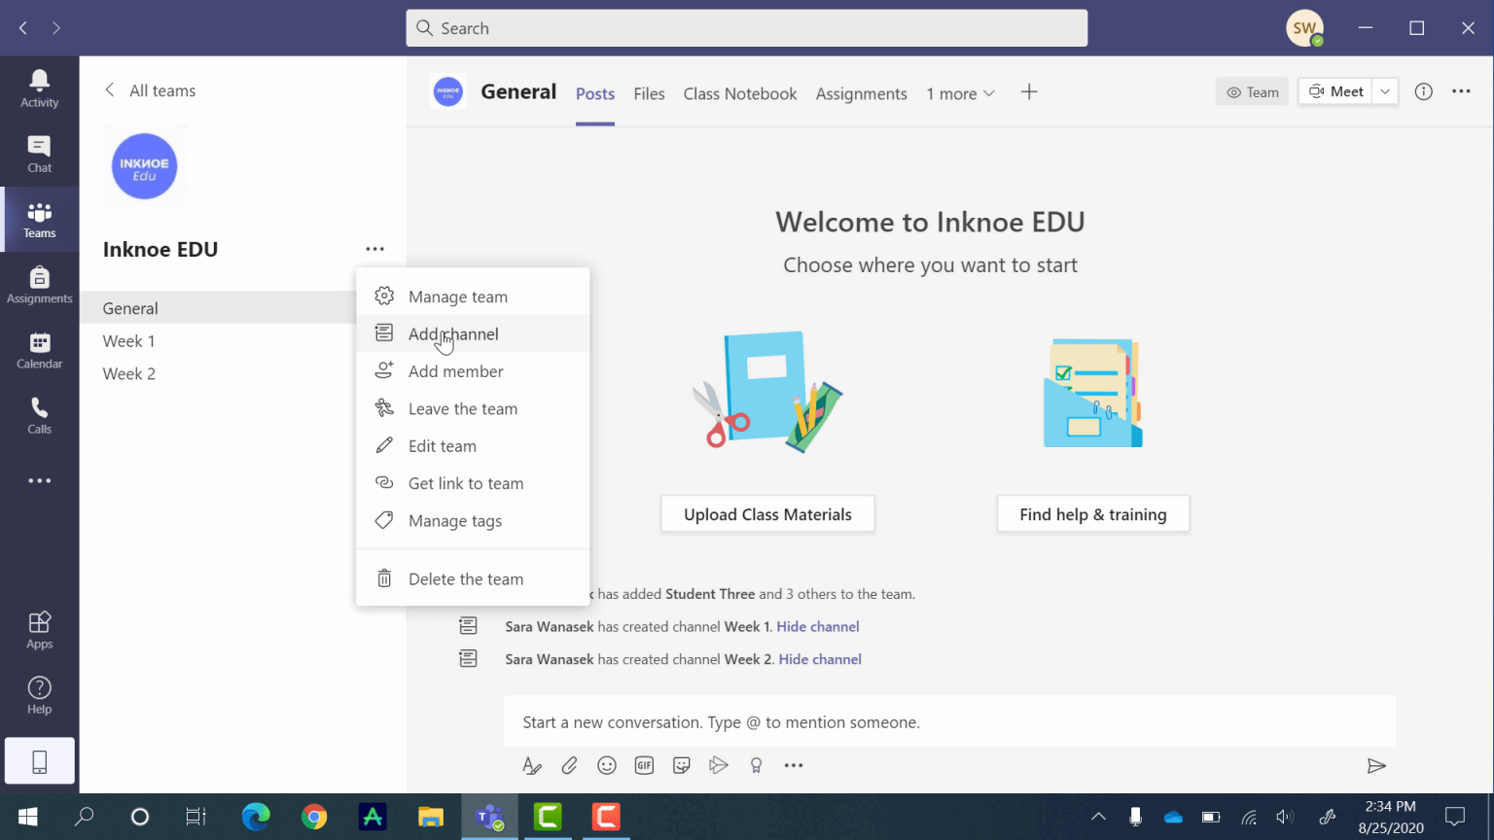The width and height of the screenshot is (1494, 840).
Task: Choose Get link to team
Action: point(473,483)
